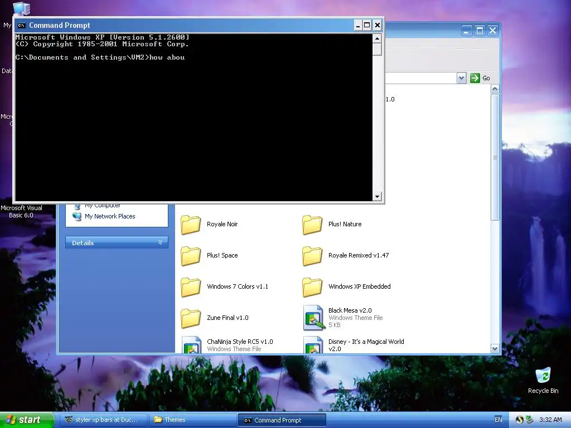
Task: Open the Plus! Space folder icon
Action: [x=191, y=255]
